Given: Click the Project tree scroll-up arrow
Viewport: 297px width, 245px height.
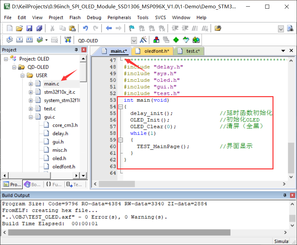Looking at the screenshot, I should point(83,59).
